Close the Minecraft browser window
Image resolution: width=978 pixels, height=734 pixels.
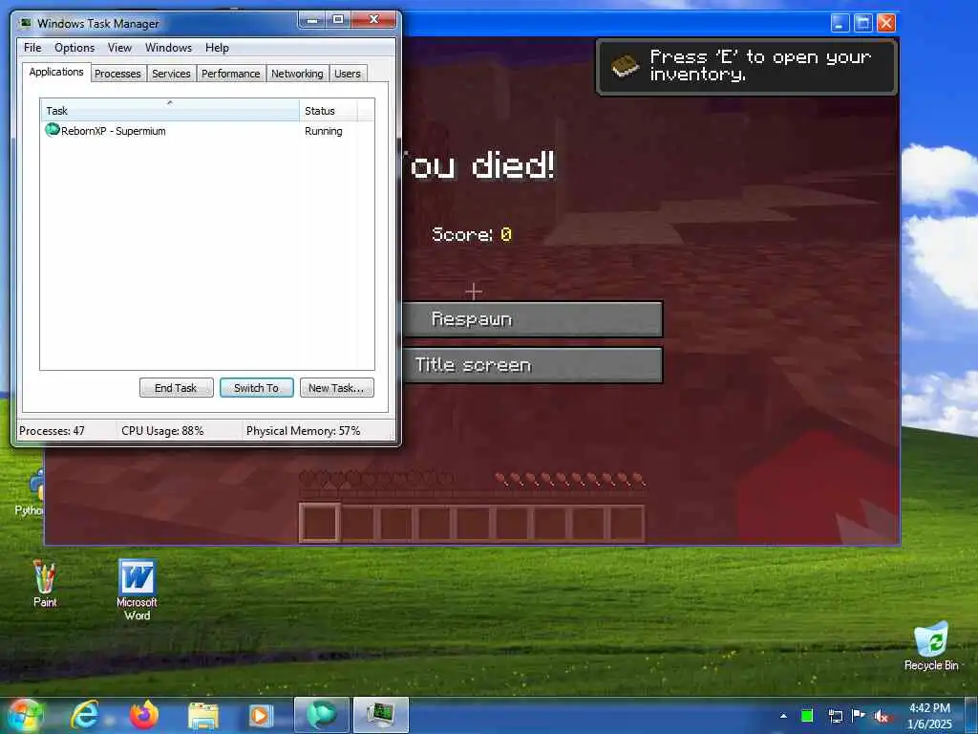[886, 23]
